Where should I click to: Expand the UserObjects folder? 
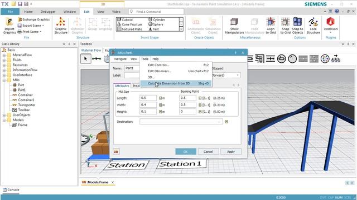tap(4, 115)
